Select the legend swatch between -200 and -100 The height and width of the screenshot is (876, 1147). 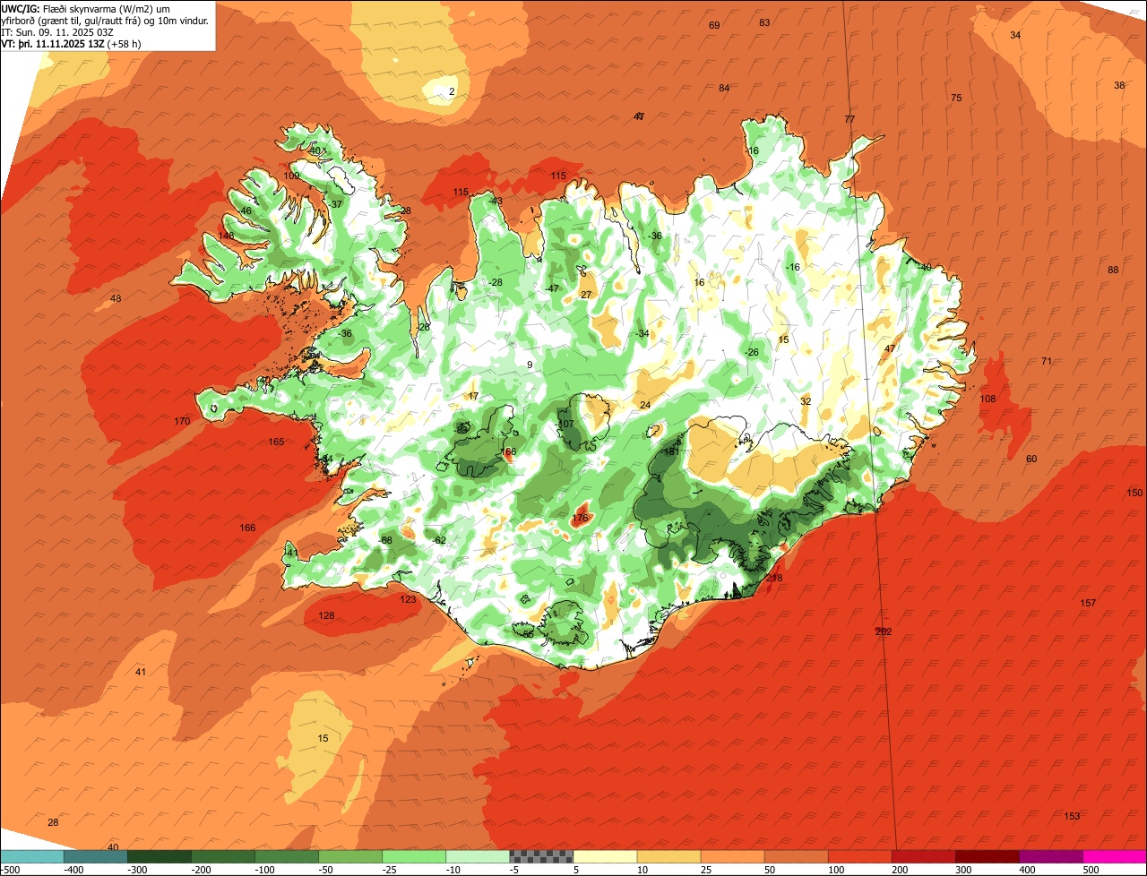pyautogui.click(x=223, y=856)
